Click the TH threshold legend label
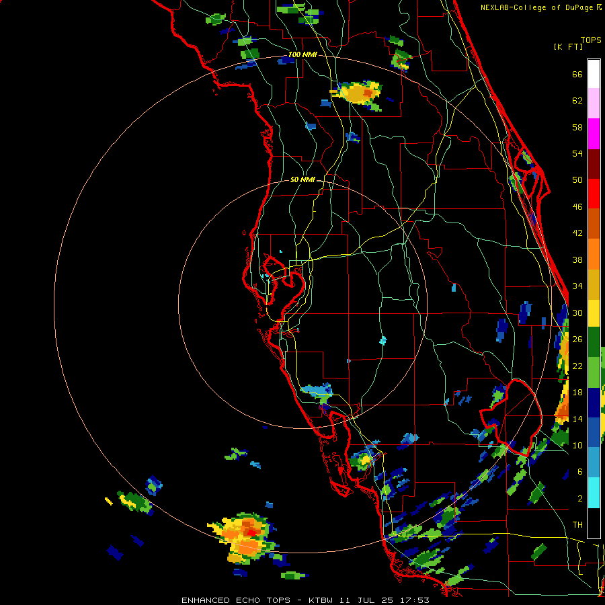Image resolution: width=605 pixels, height=605 pixels. [577, 525]
